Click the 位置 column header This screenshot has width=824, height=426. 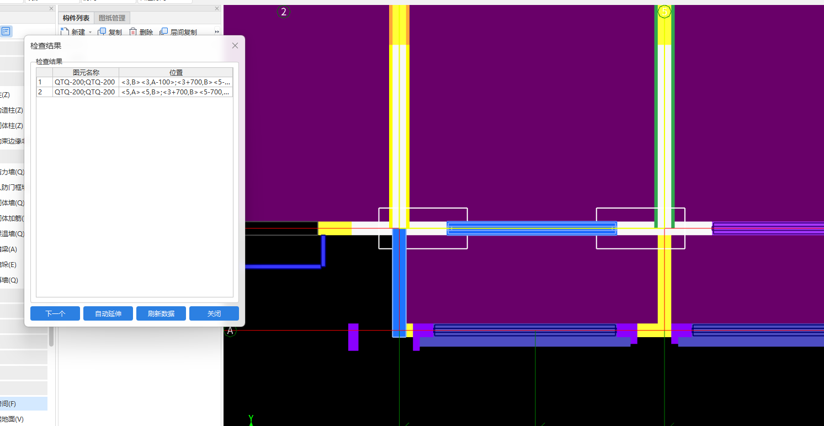176,73
